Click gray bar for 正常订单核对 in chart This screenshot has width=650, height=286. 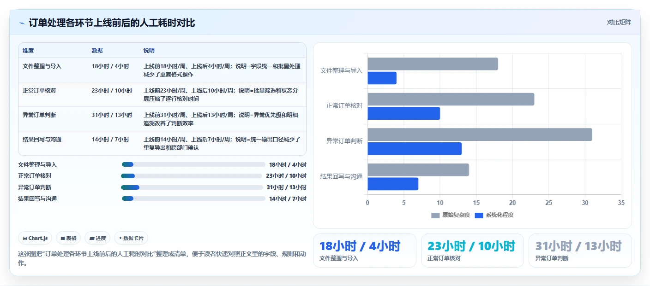point(451,99)
